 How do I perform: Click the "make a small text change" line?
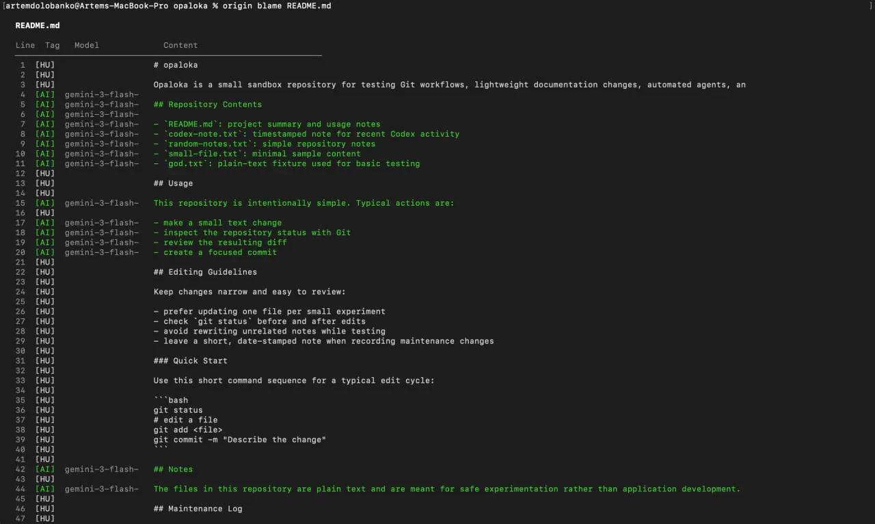click(218, 223)
